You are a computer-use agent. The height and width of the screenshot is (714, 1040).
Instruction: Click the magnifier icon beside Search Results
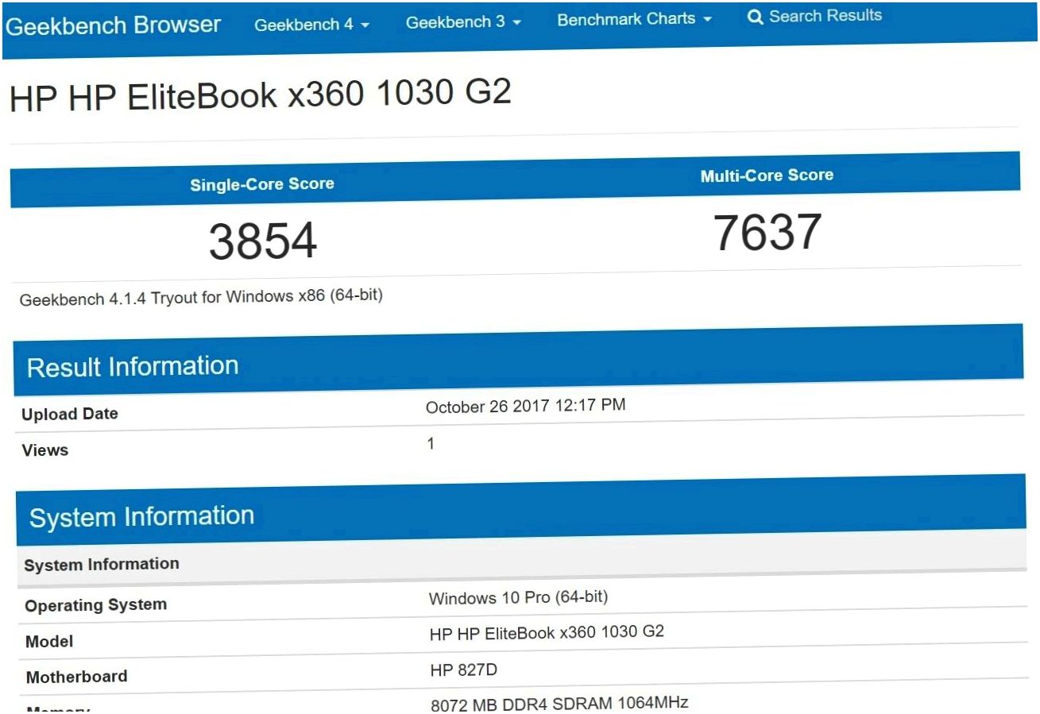[x=755, y=17]
